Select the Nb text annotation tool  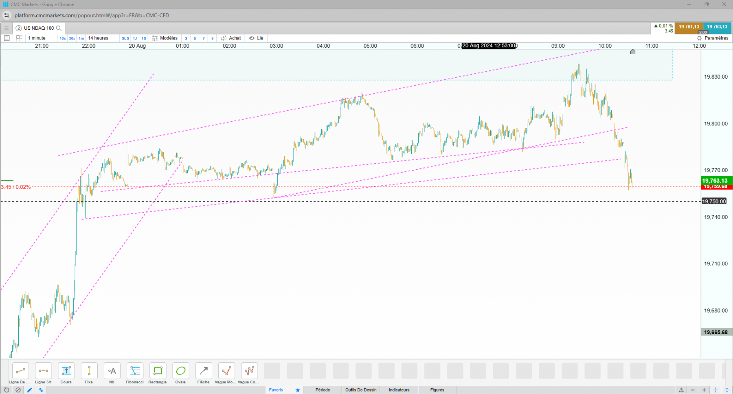pyautogui.click(x=112, y=373)
